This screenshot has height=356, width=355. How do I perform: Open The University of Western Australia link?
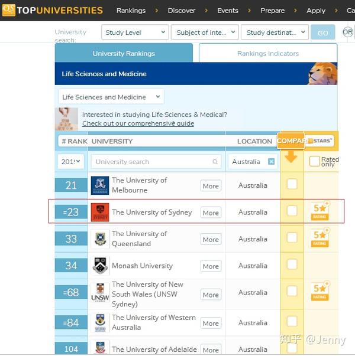tap(154, 322)
